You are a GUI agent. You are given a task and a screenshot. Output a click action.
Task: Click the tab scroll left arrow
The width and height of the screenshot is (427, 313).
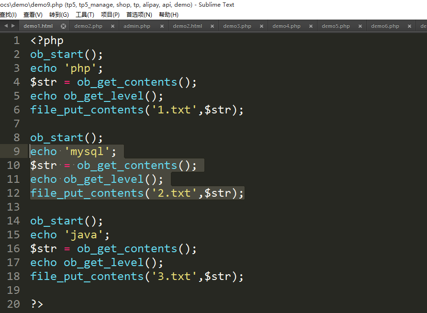5,26
